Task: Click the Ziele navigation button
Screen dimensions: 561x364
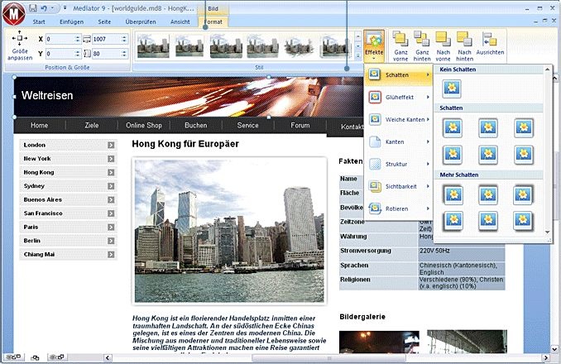Action: click(x=92, y=126)
